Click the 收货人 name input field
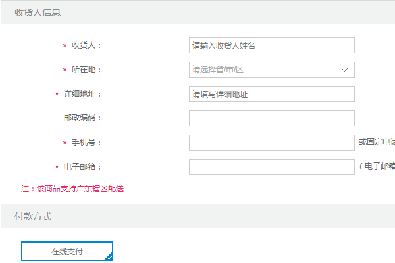 point(271,45)
